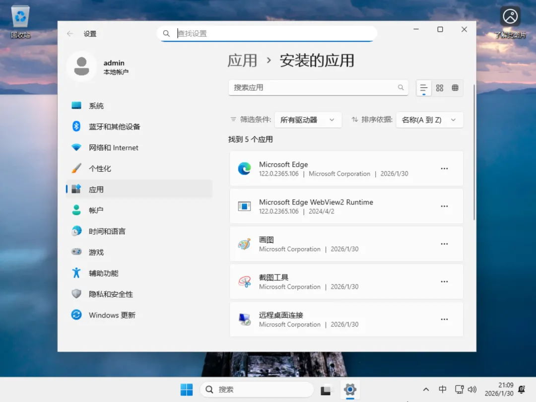
Task: Open 辅助功能 settings
Action: coord(139,273)
